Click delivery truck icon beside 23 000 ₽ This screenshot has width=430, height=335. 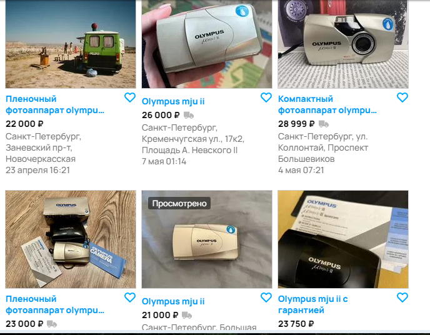click(x=52, y=324)
